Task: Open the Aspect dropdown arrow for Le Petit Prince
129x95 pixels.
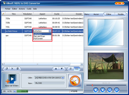Action: (50, 31)
